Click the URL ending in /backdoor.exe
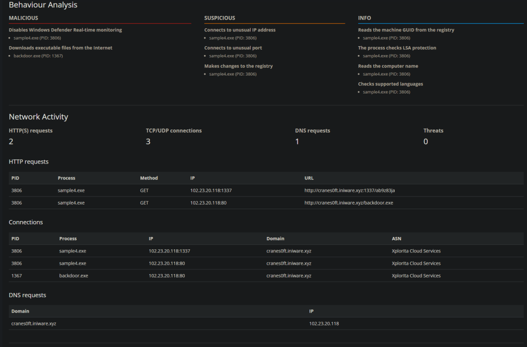 coord(348,203)
